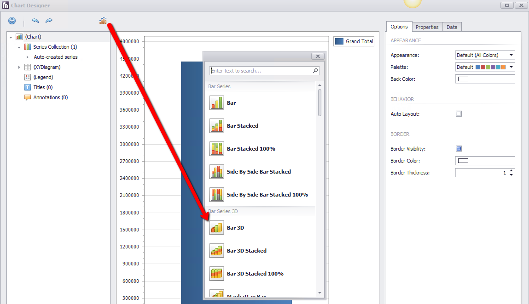Open the Back Color swatch picker

485,79
